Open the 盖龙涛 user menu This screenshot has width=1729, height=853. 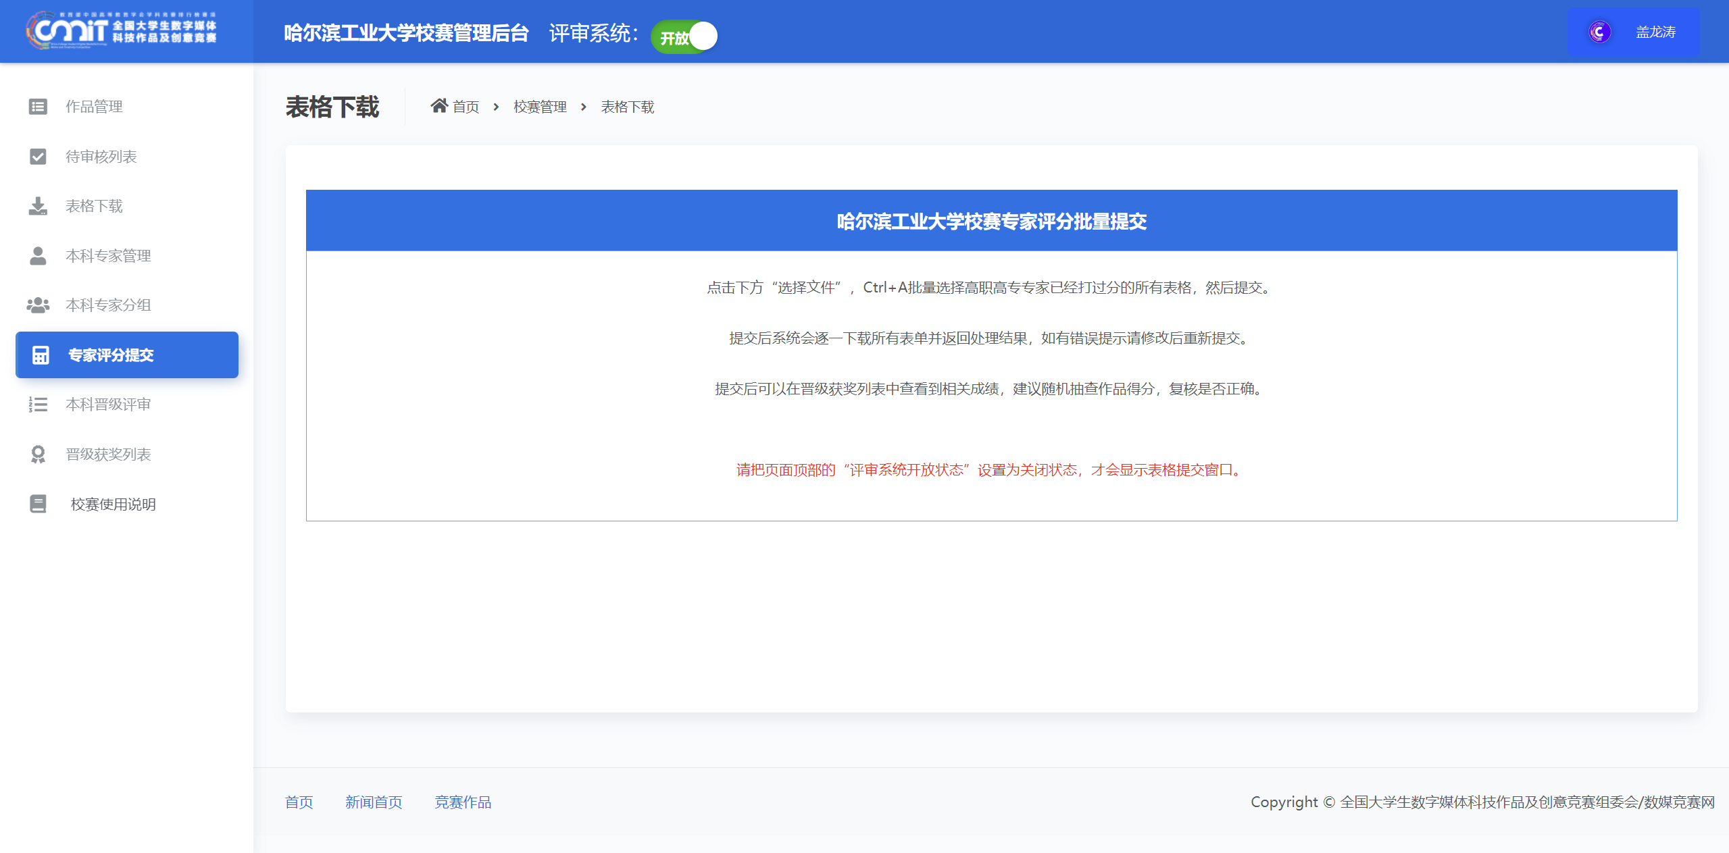1633,32
